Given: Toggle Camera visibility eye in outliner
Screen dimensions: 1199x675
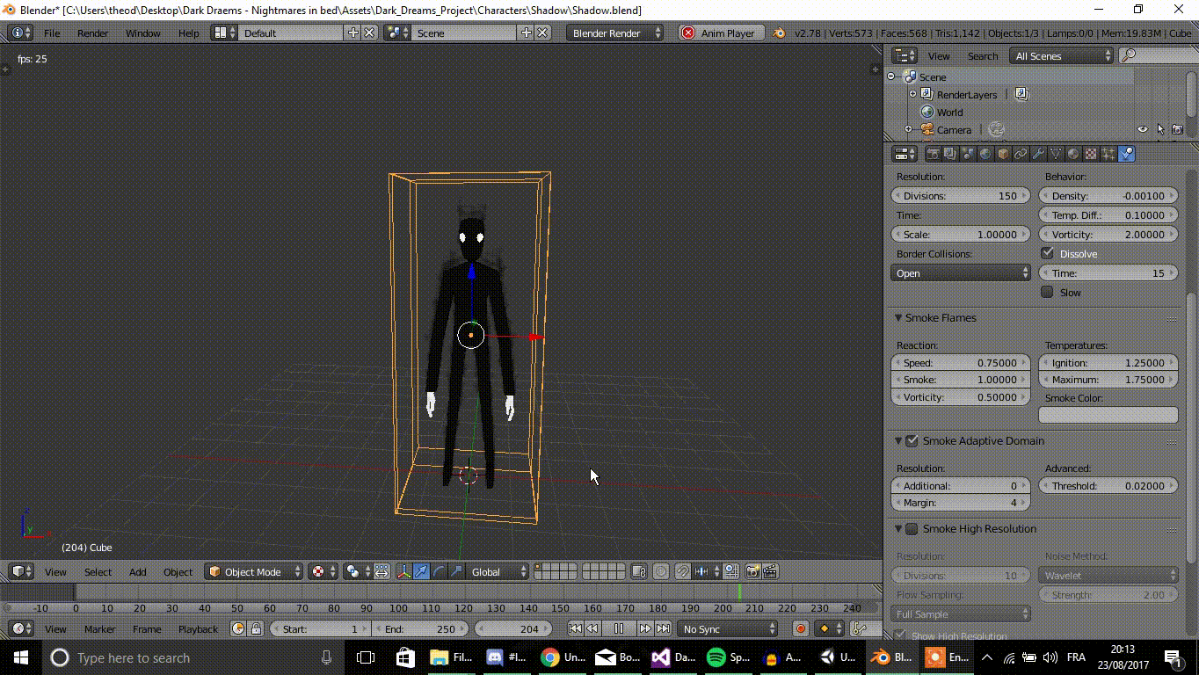Looking at the screenshot, I should tap(1142, 130).
